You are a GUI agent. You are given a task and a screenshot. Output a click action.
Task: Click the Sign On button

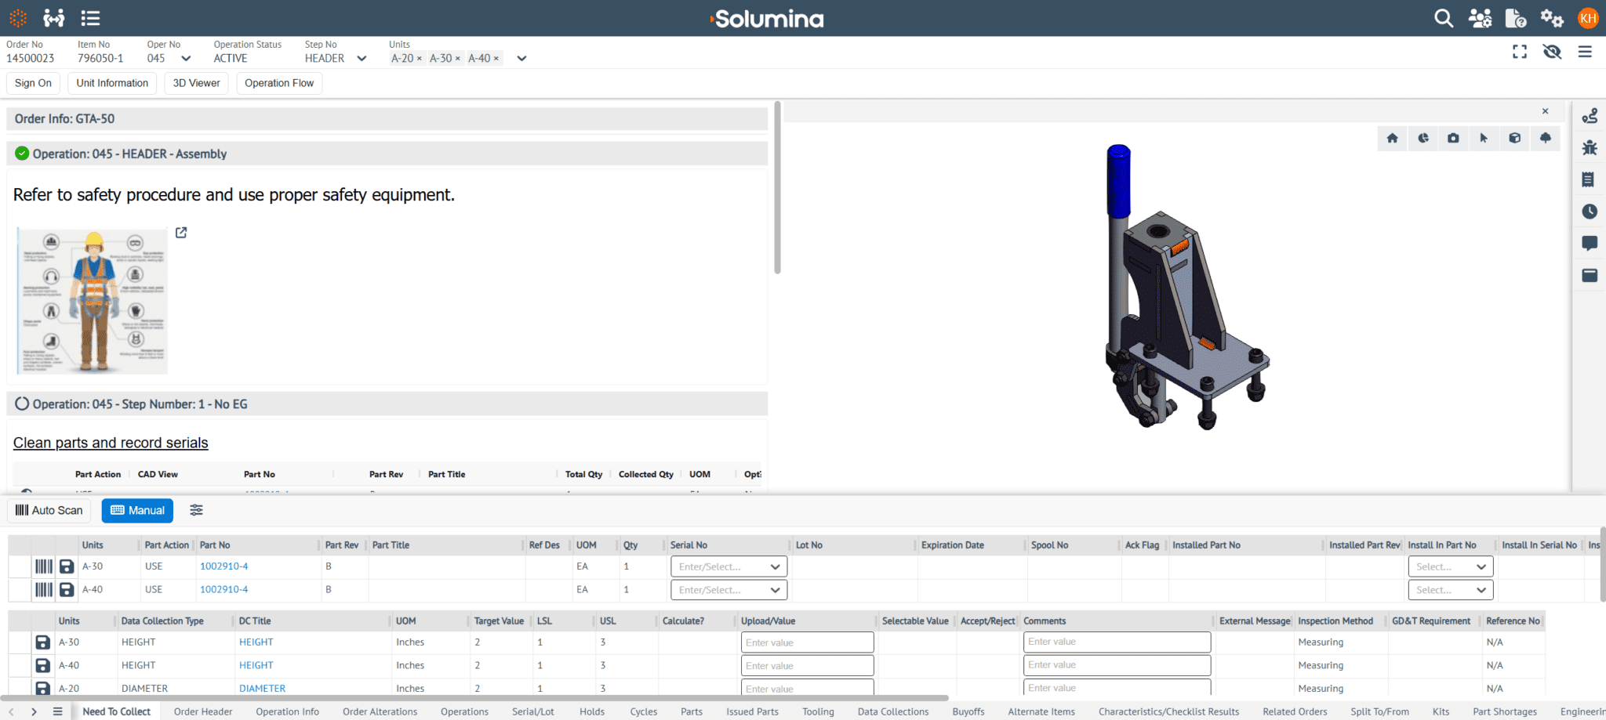tap(33, 83)
